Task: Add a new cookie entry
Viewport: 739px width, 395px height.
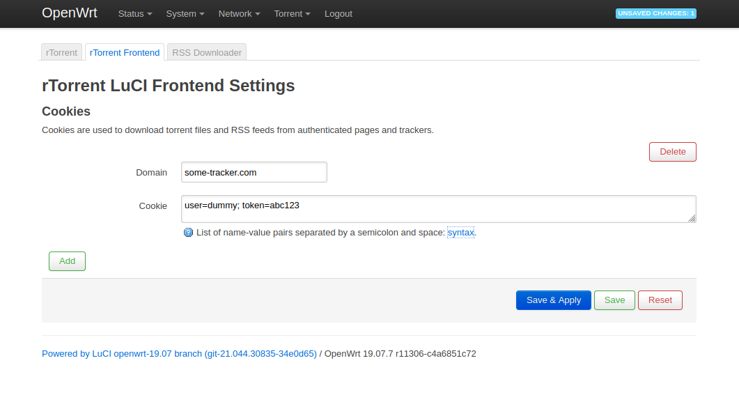Action: click(67, 261)
